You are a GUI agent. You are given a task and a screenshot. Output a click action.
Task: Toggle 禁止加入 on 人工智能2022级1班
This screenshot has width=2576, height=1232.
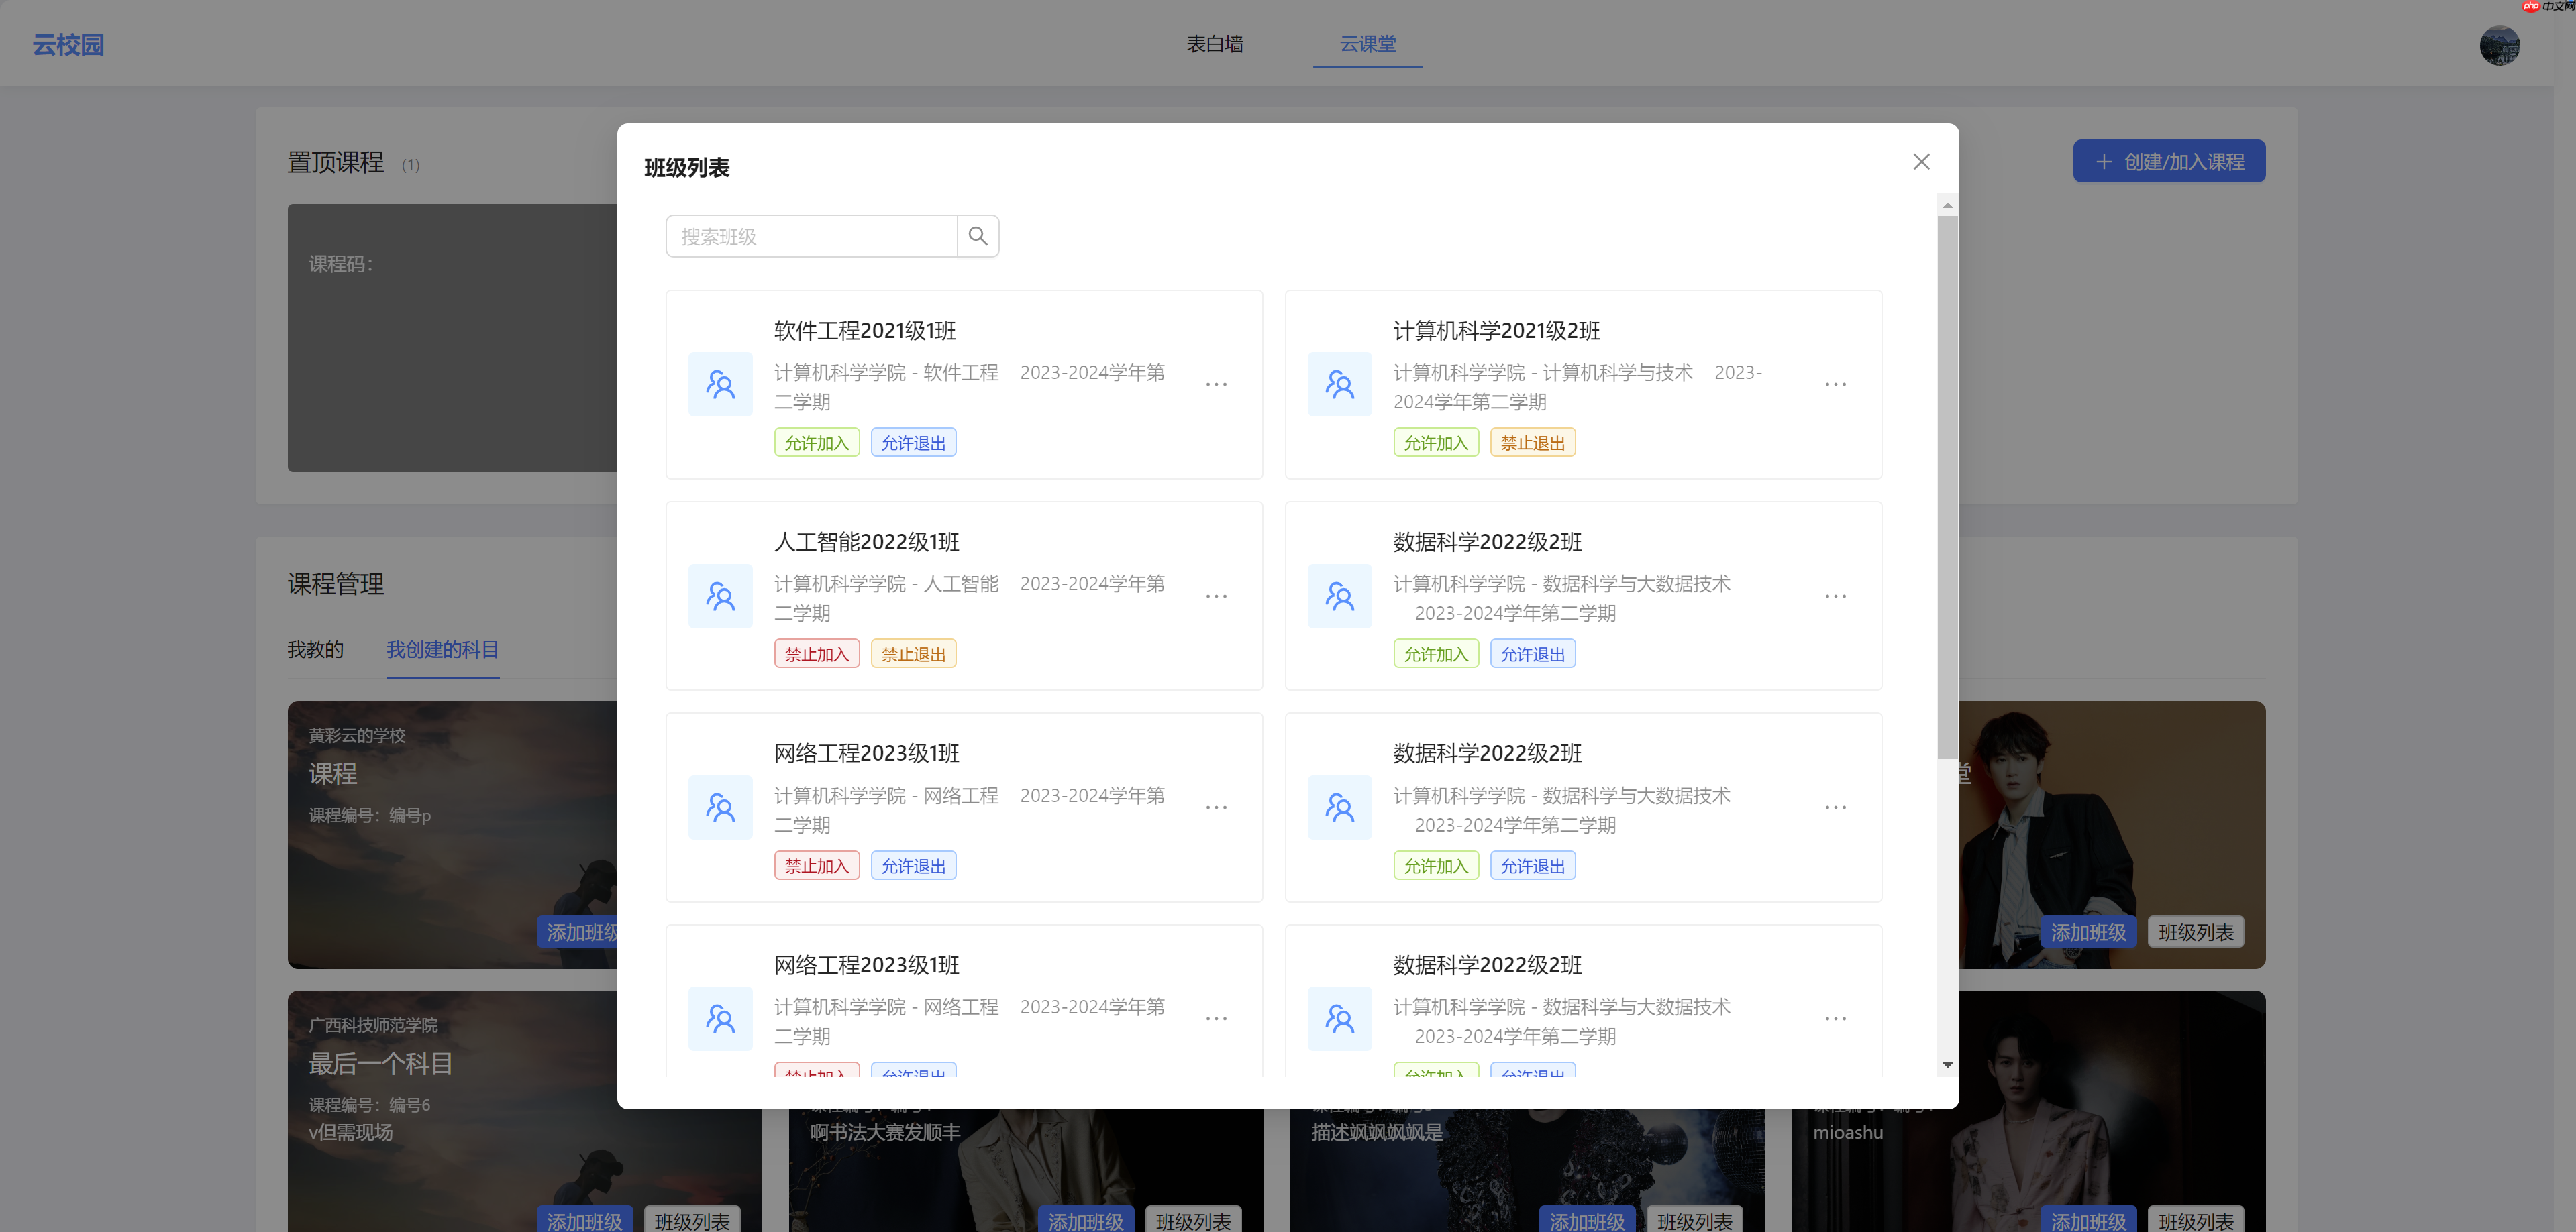pos(816,653)
